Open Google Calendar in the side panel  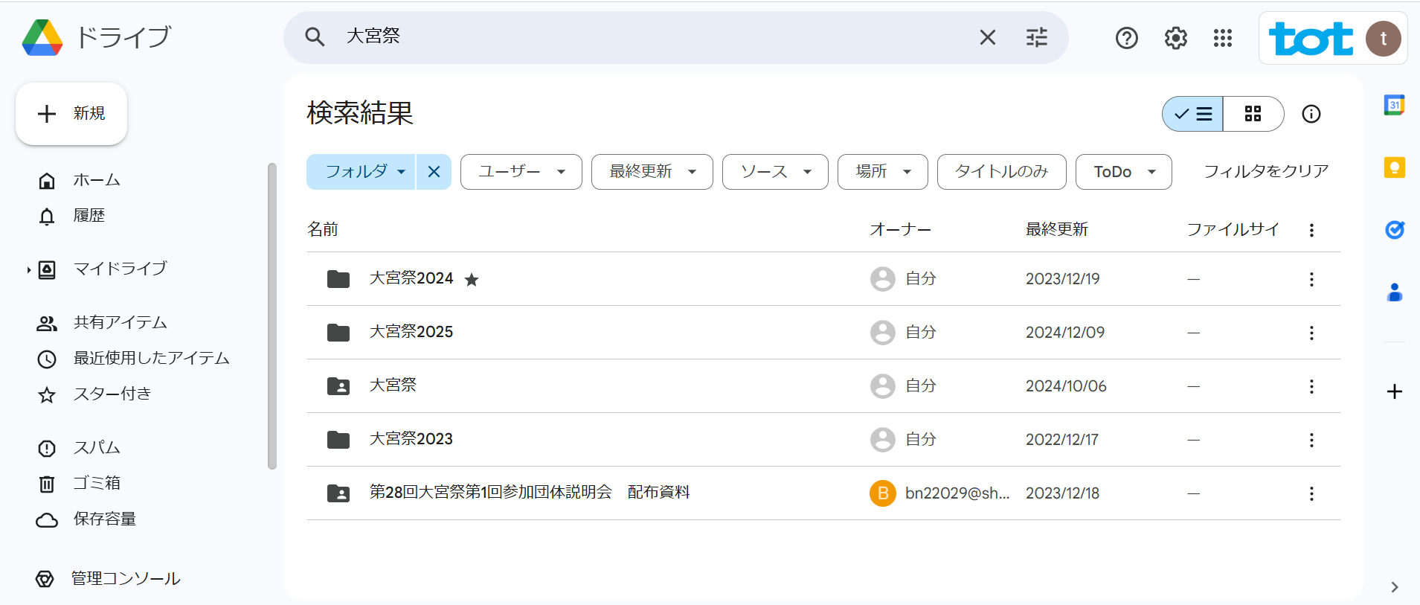(1394, 106)
